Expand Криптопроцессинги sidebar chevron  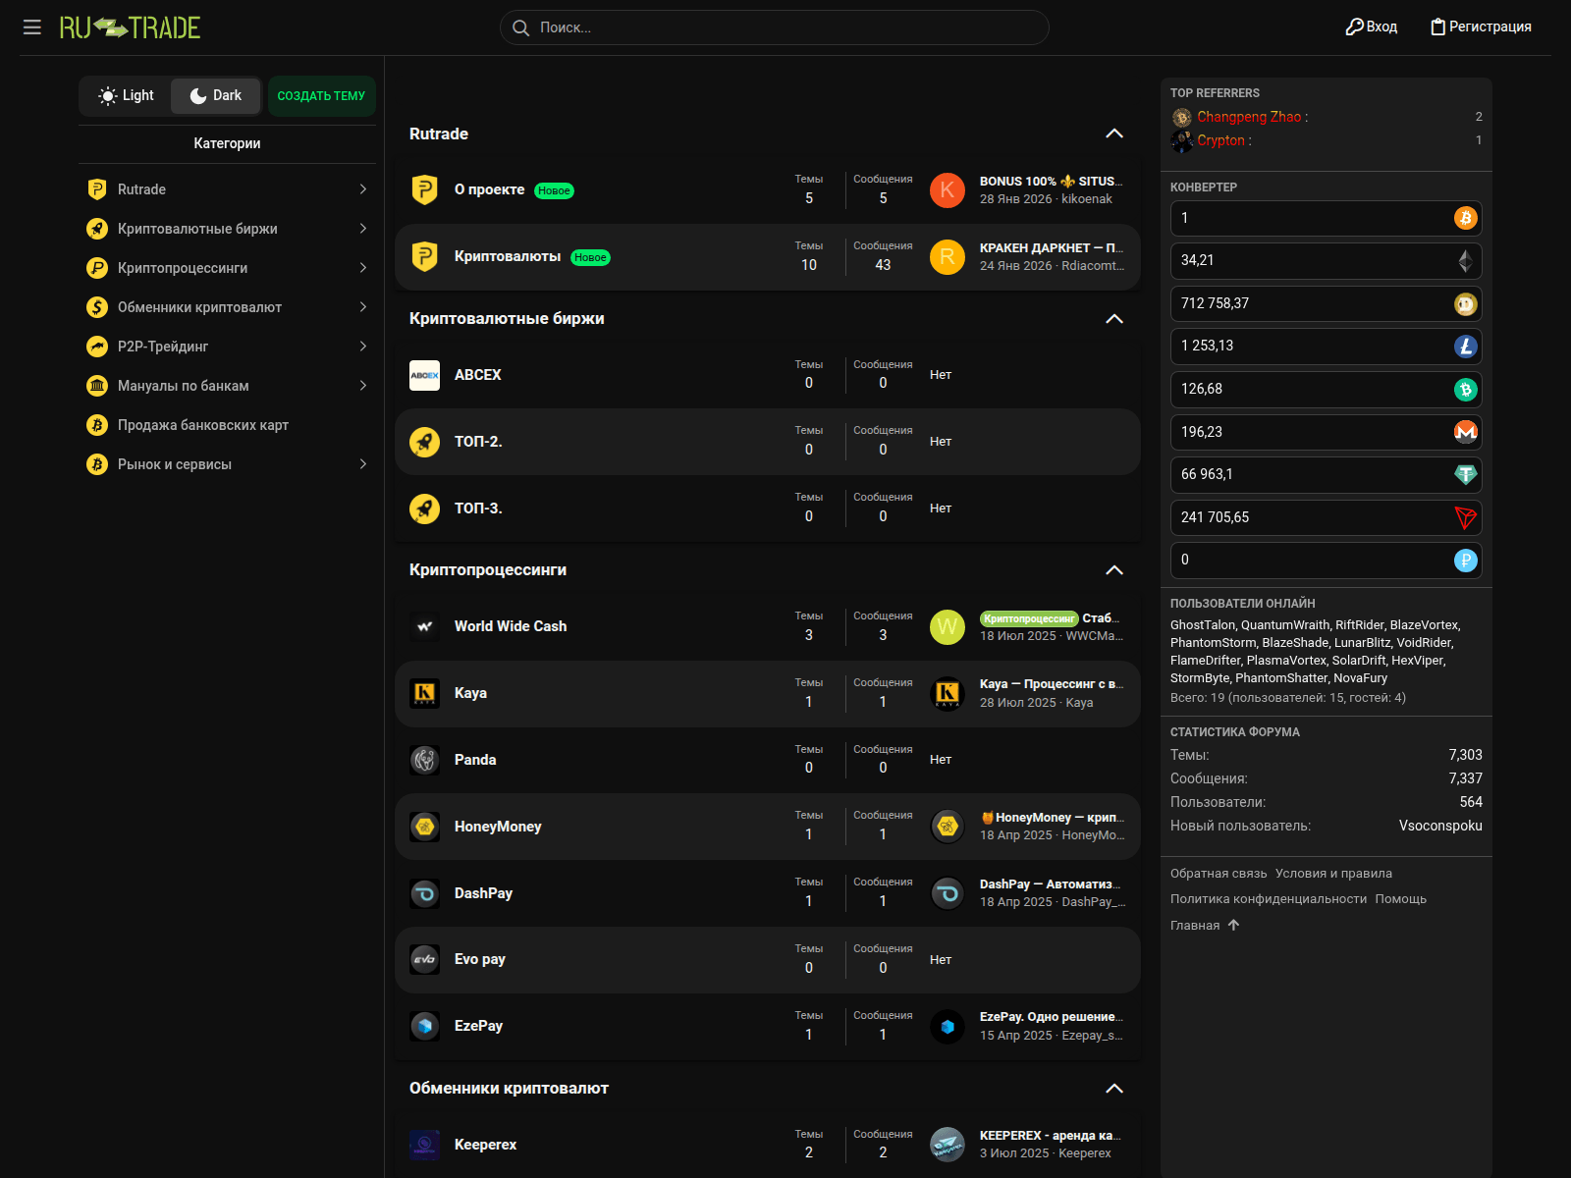pyautogui.click(x=363, y=268)
